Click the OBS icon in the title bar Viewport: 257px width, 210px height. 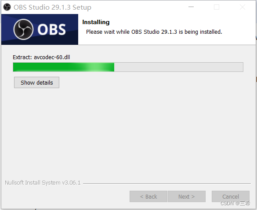[7, 7]
